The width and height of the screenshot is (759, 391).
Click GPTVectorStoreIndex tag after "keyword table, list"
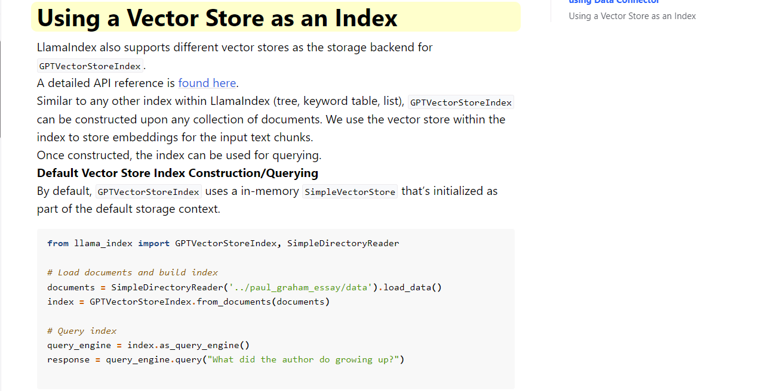(x=460, y=103)
